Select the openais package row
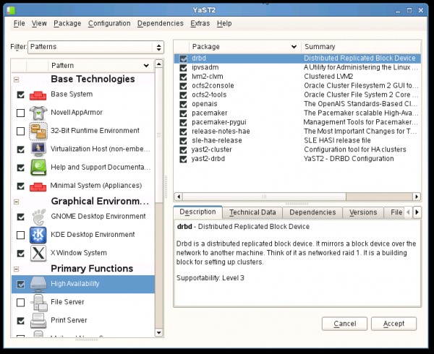The width and height of the screenshot is (434, 354). coord(297,104)
